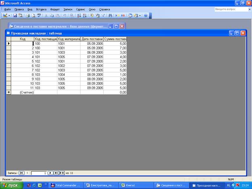Click the Cut scissors icon

tap(46, 16)
